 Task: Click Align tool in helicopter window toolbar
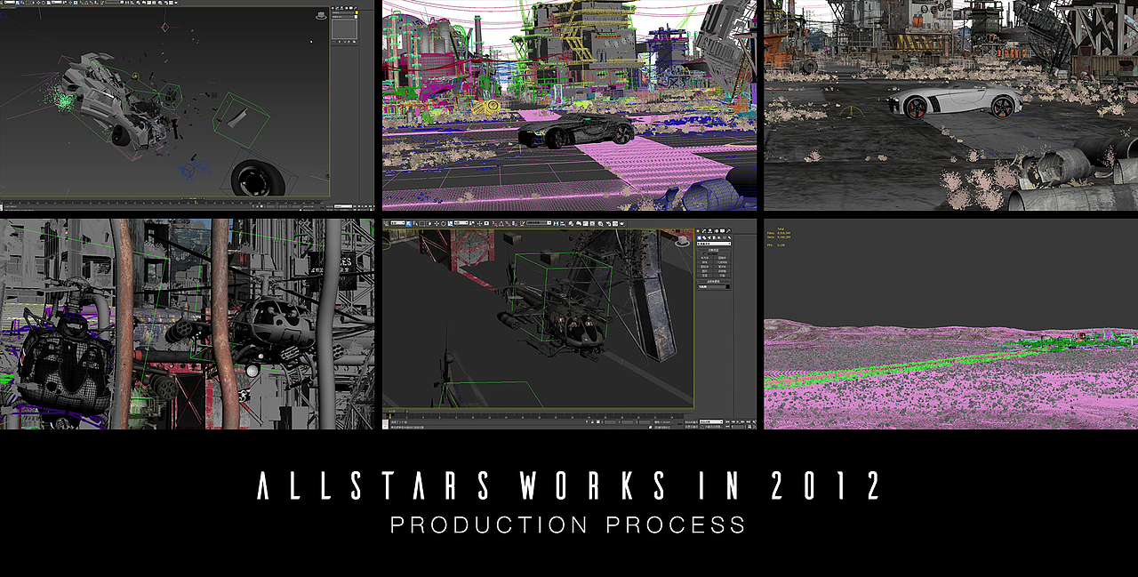(x=563, y=223)
